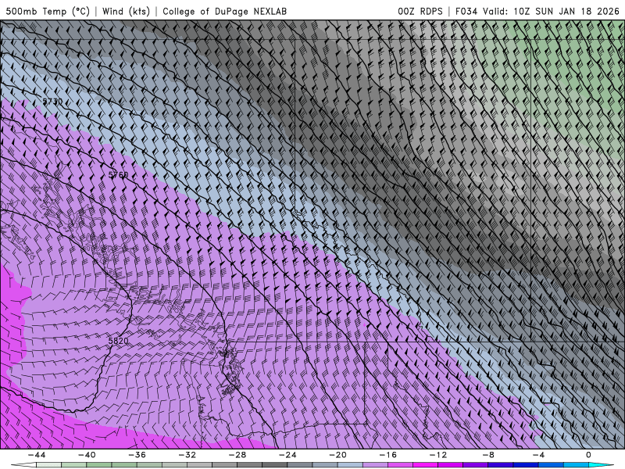The width and height of the screenshot is (625, 469).
Task: Click the 'College of DuPage NEXLAB' label
Action: (224, 11)
